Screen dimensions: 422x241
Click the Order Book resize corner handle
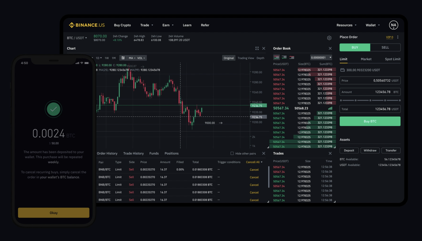[335, 147]
